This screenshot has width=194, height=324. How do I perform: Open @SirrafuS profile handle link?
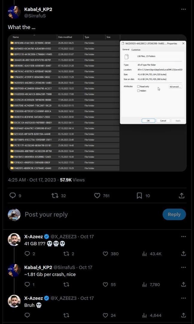(35, 16)
